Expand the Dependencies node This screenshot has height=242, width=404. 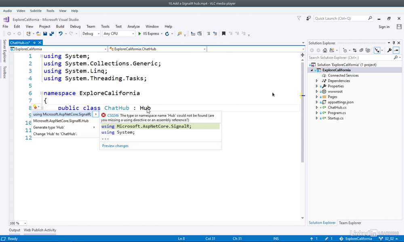pyautogui.click(x=317, y=81)
